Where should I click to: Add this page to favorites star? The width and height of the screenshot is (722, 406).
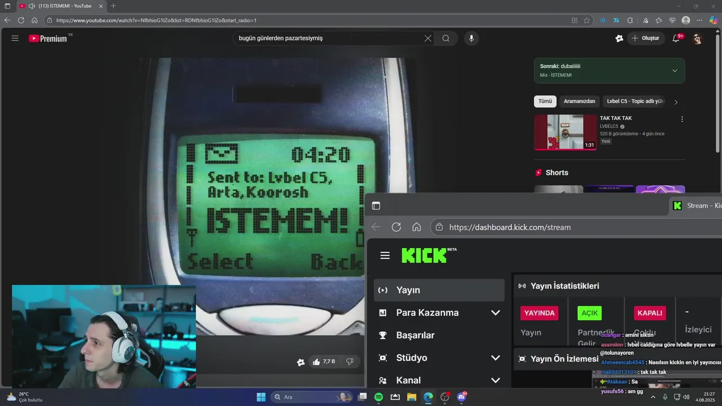click(x=587, y=20)
